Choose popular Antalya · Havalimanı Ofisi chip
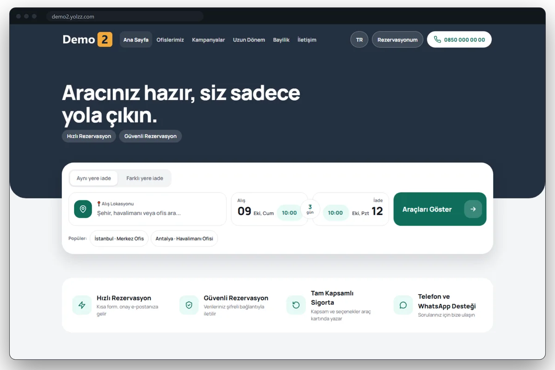The width and height of the screenshot is (555, 370). tap(184, 239)
